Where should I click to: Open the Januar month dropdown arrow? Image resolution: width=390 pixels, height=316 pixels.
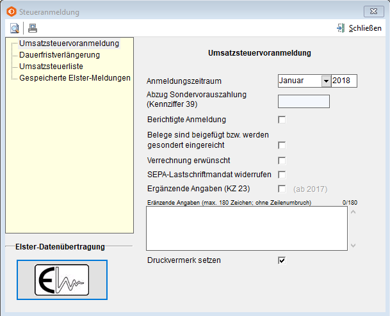click(x=325, y=81)
